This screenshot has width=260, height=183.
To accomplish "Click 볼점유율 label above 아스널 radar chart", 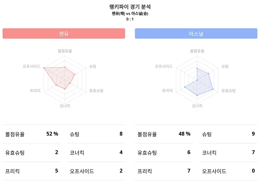I will point(197,51).
